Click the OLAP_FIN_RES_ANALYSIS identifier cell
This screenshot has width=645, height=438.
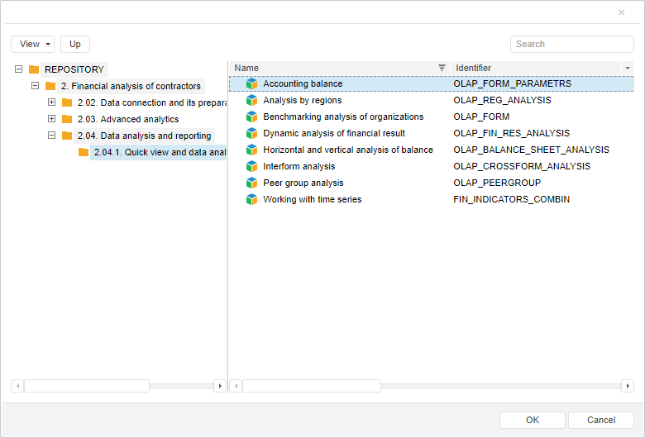coord(511,133)
